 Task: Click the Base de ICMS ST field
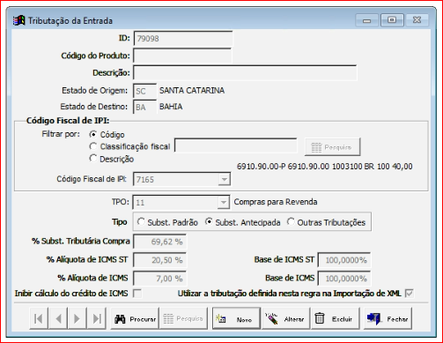[343, 260]
